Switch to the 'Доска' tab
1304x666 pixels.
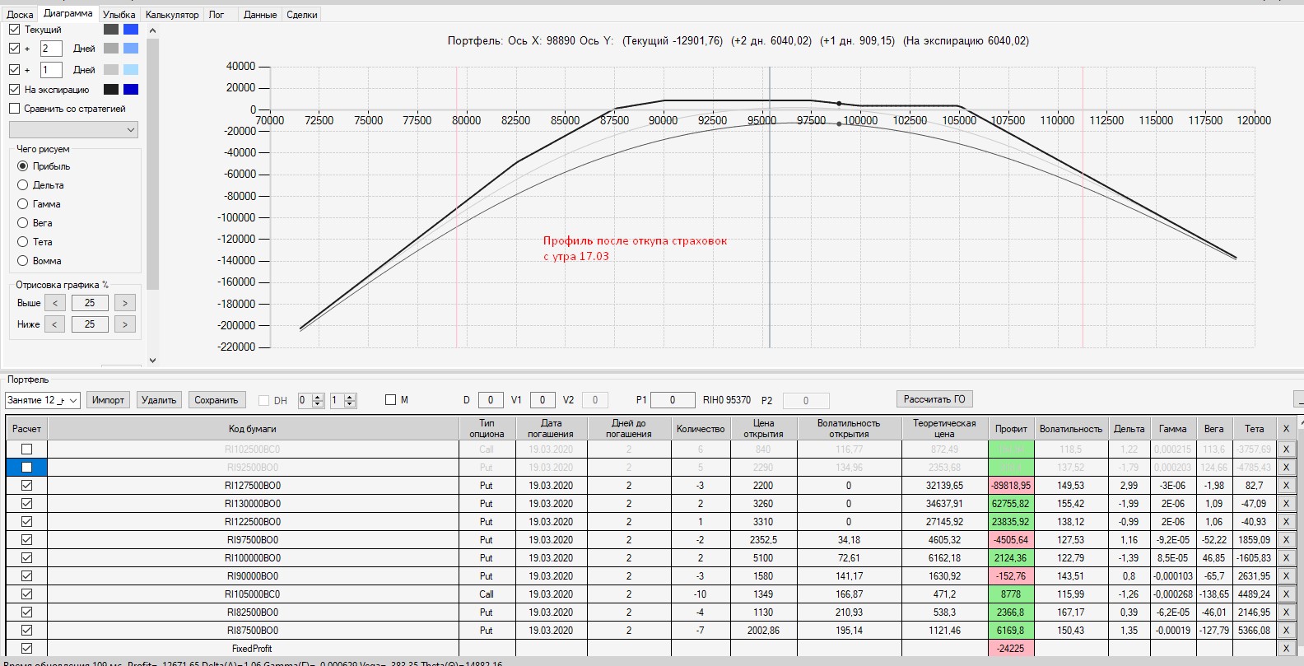click(x=20, y=15)
